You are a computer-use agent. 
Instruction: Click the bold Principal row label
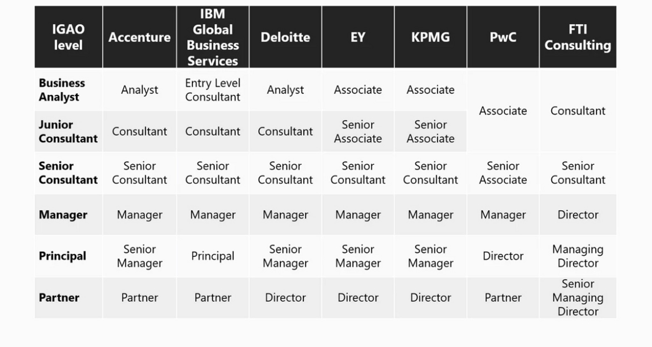62,256
